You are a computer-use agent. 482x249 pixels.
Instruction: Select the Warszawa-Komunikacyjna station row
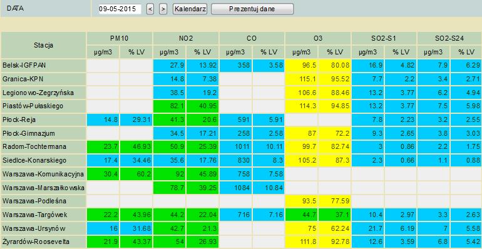click(x=43, y=174)
